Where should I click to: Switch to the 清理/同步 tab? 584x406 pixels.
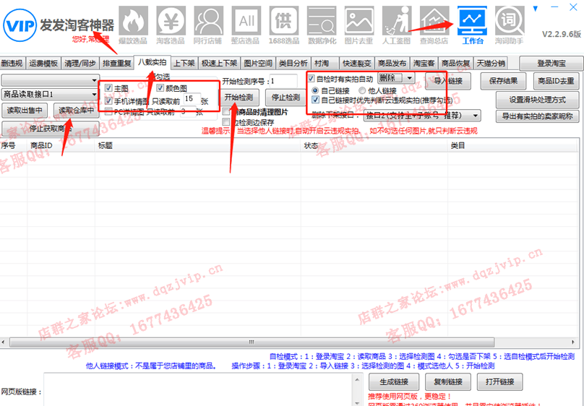click(x=80, y=64)
